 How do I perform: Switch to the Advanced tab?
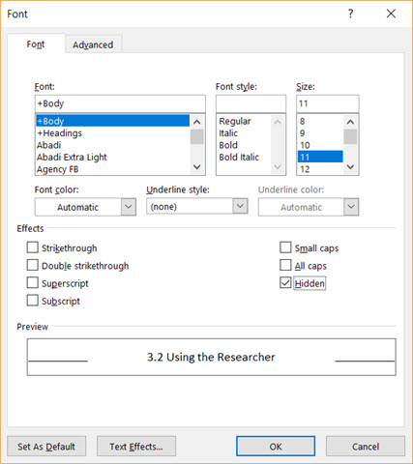point(93,44)
